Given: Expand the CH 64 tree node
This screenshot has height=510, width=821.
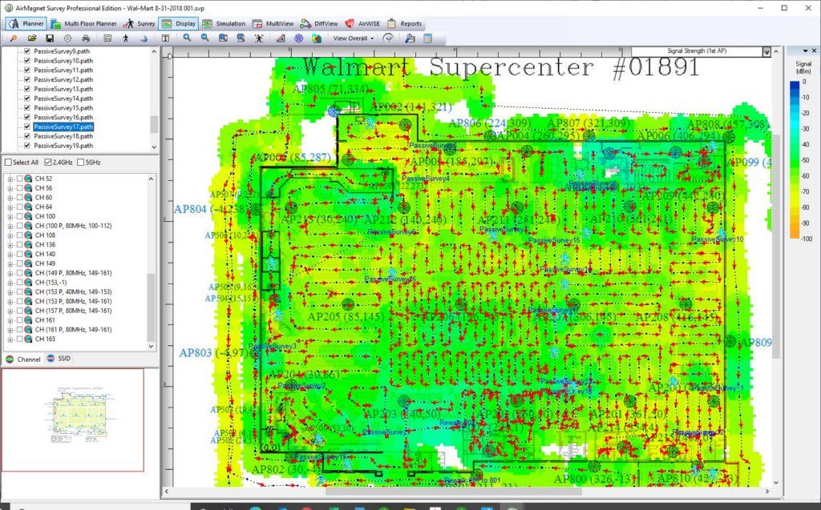Looking at the screenshot, I should [10, 207].
